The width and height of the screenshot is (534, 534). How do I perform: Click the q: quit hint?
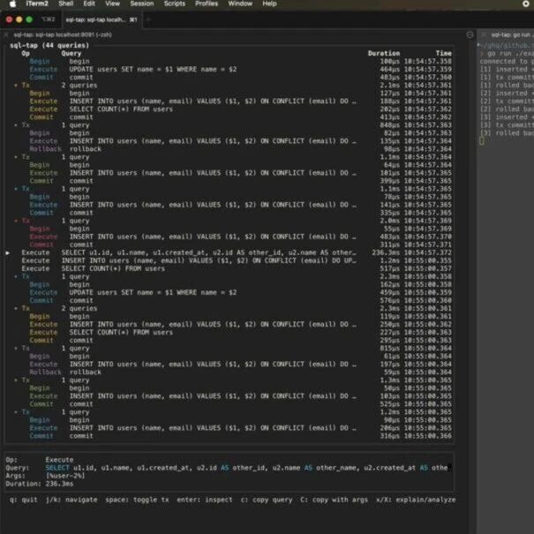[x=24, y=500]
